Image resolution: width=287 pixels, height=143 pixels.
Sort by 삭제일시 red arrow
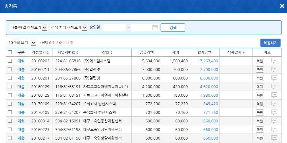[x=244, y=53]
